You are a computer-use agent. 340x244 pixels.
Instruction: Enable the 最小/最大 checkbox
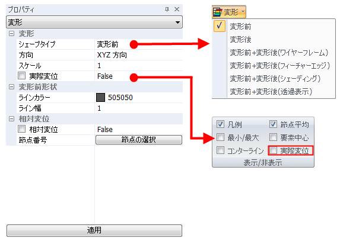click(x=220, y=137)
